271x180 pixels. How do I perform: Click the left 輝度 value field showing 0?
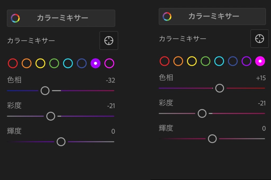pos(113,131)
